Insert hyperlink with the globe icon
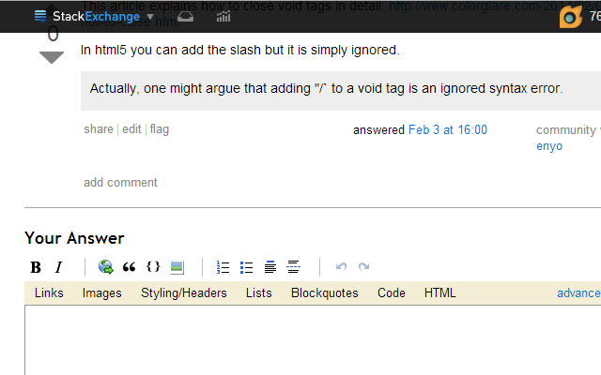Viewport: 601px width, 375px height. [105, 266]
